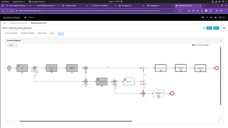Select the STP gateway diamond

[x=86, y=68]
